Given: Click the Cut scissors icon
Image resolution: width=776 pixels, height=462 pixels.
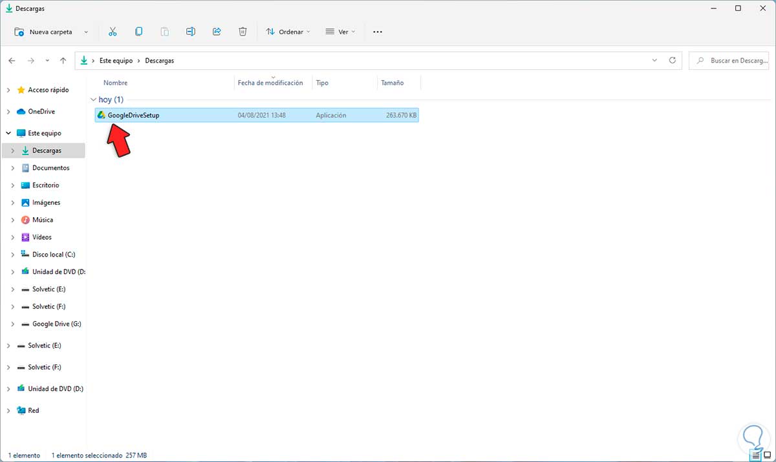Looking at the screenshot, I should pos(113,32).
